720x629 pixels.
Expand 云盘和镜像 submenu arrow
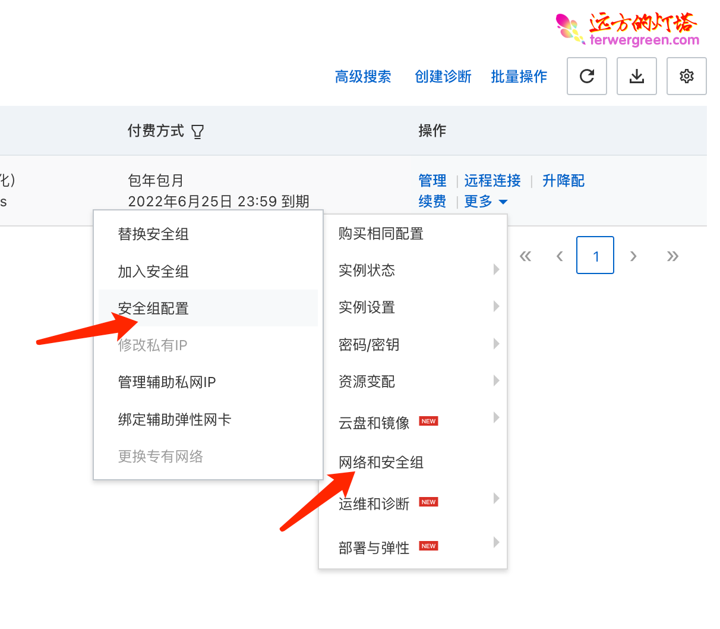pyautogui.click(x=496, y=418)
